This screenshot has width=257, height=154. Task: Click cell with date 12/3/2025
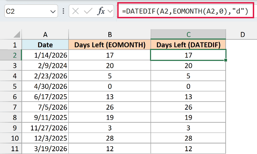pyautogui.click(x=45, y=138)
